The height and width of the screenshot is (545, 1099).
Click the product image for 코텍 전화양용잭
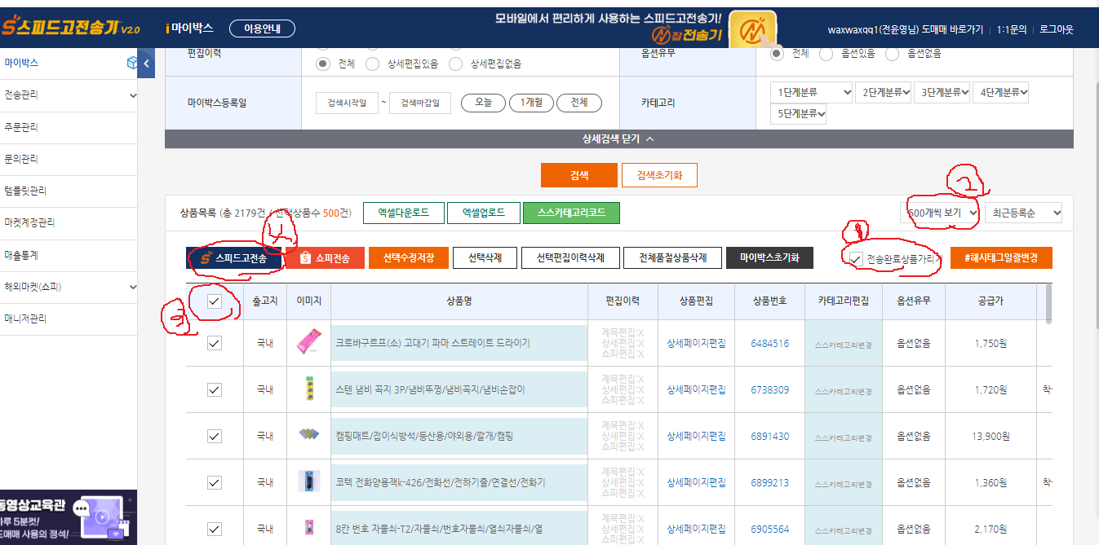coord(309,482)
